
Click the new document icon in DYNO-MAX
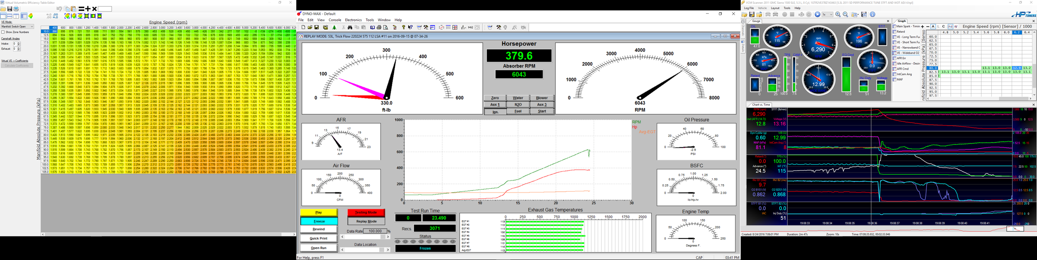pos(303,27)
